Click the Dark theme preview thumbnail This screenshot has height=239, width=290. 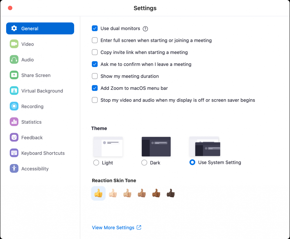pos(156,146)
